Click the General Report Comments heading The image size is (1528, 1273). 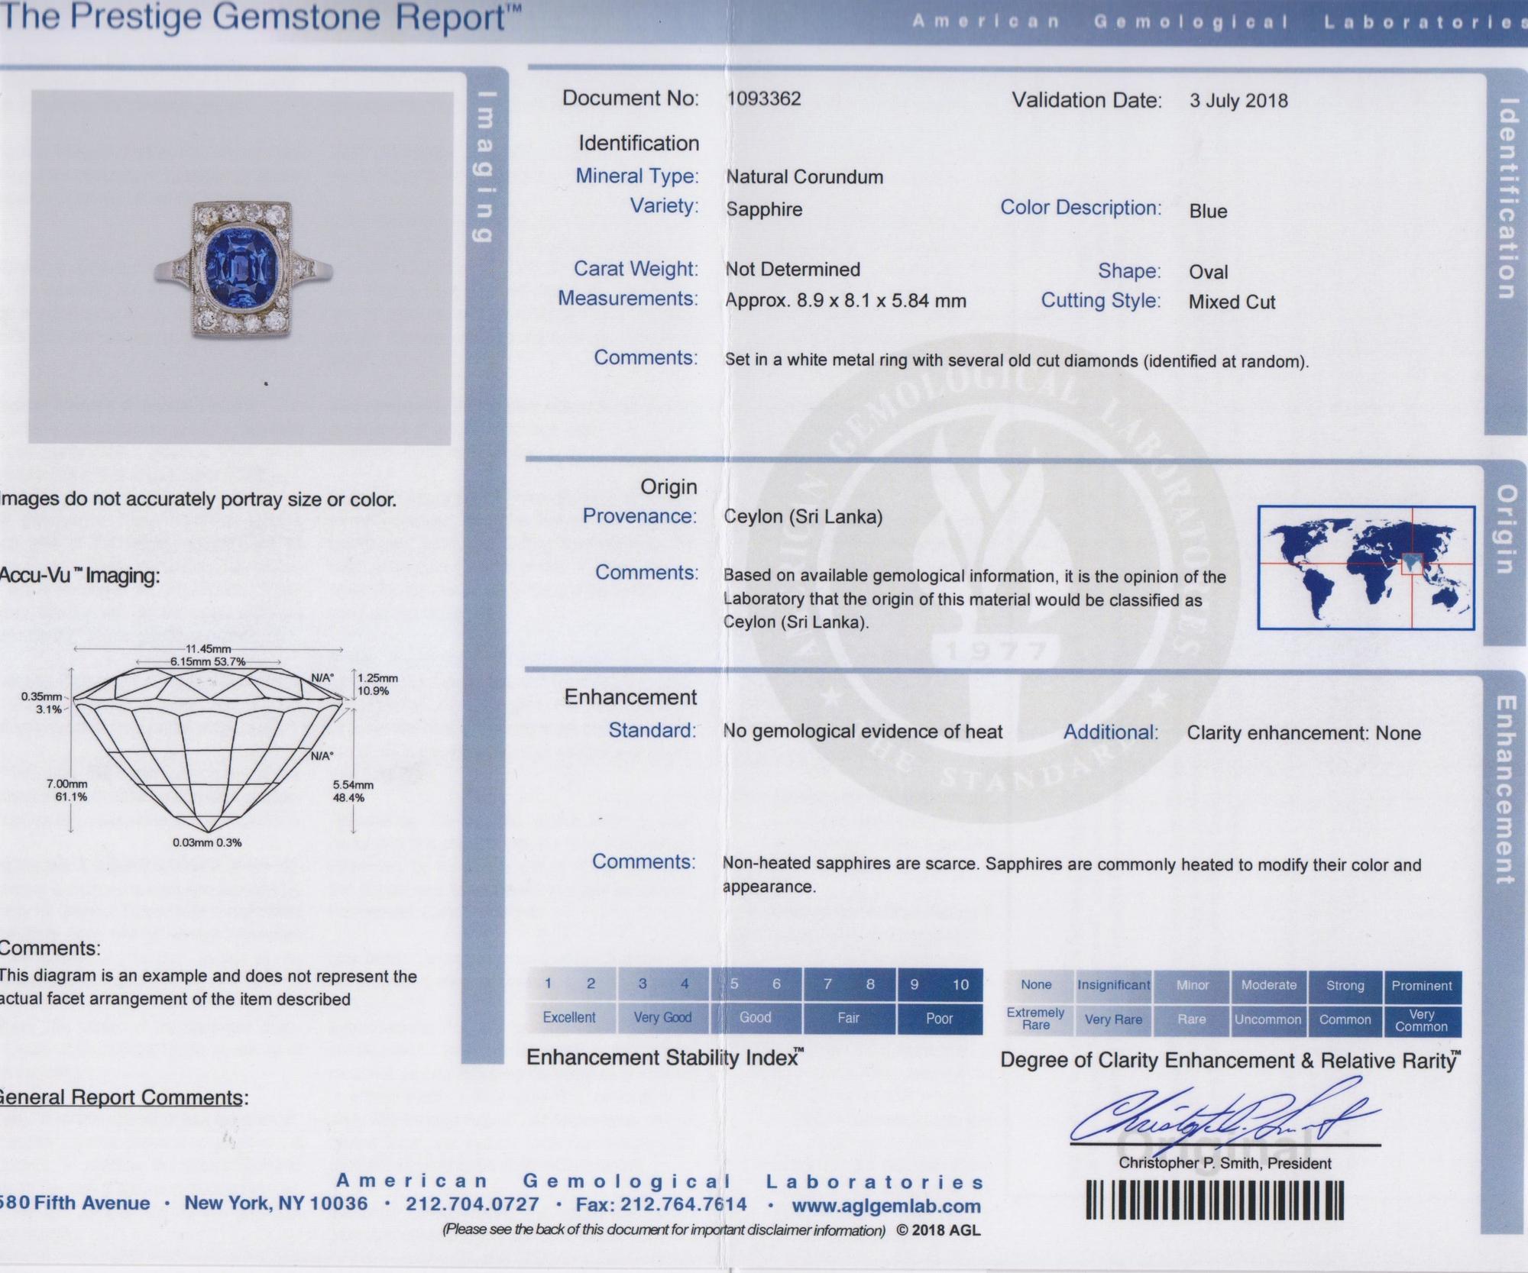[x=122, y=1097]
